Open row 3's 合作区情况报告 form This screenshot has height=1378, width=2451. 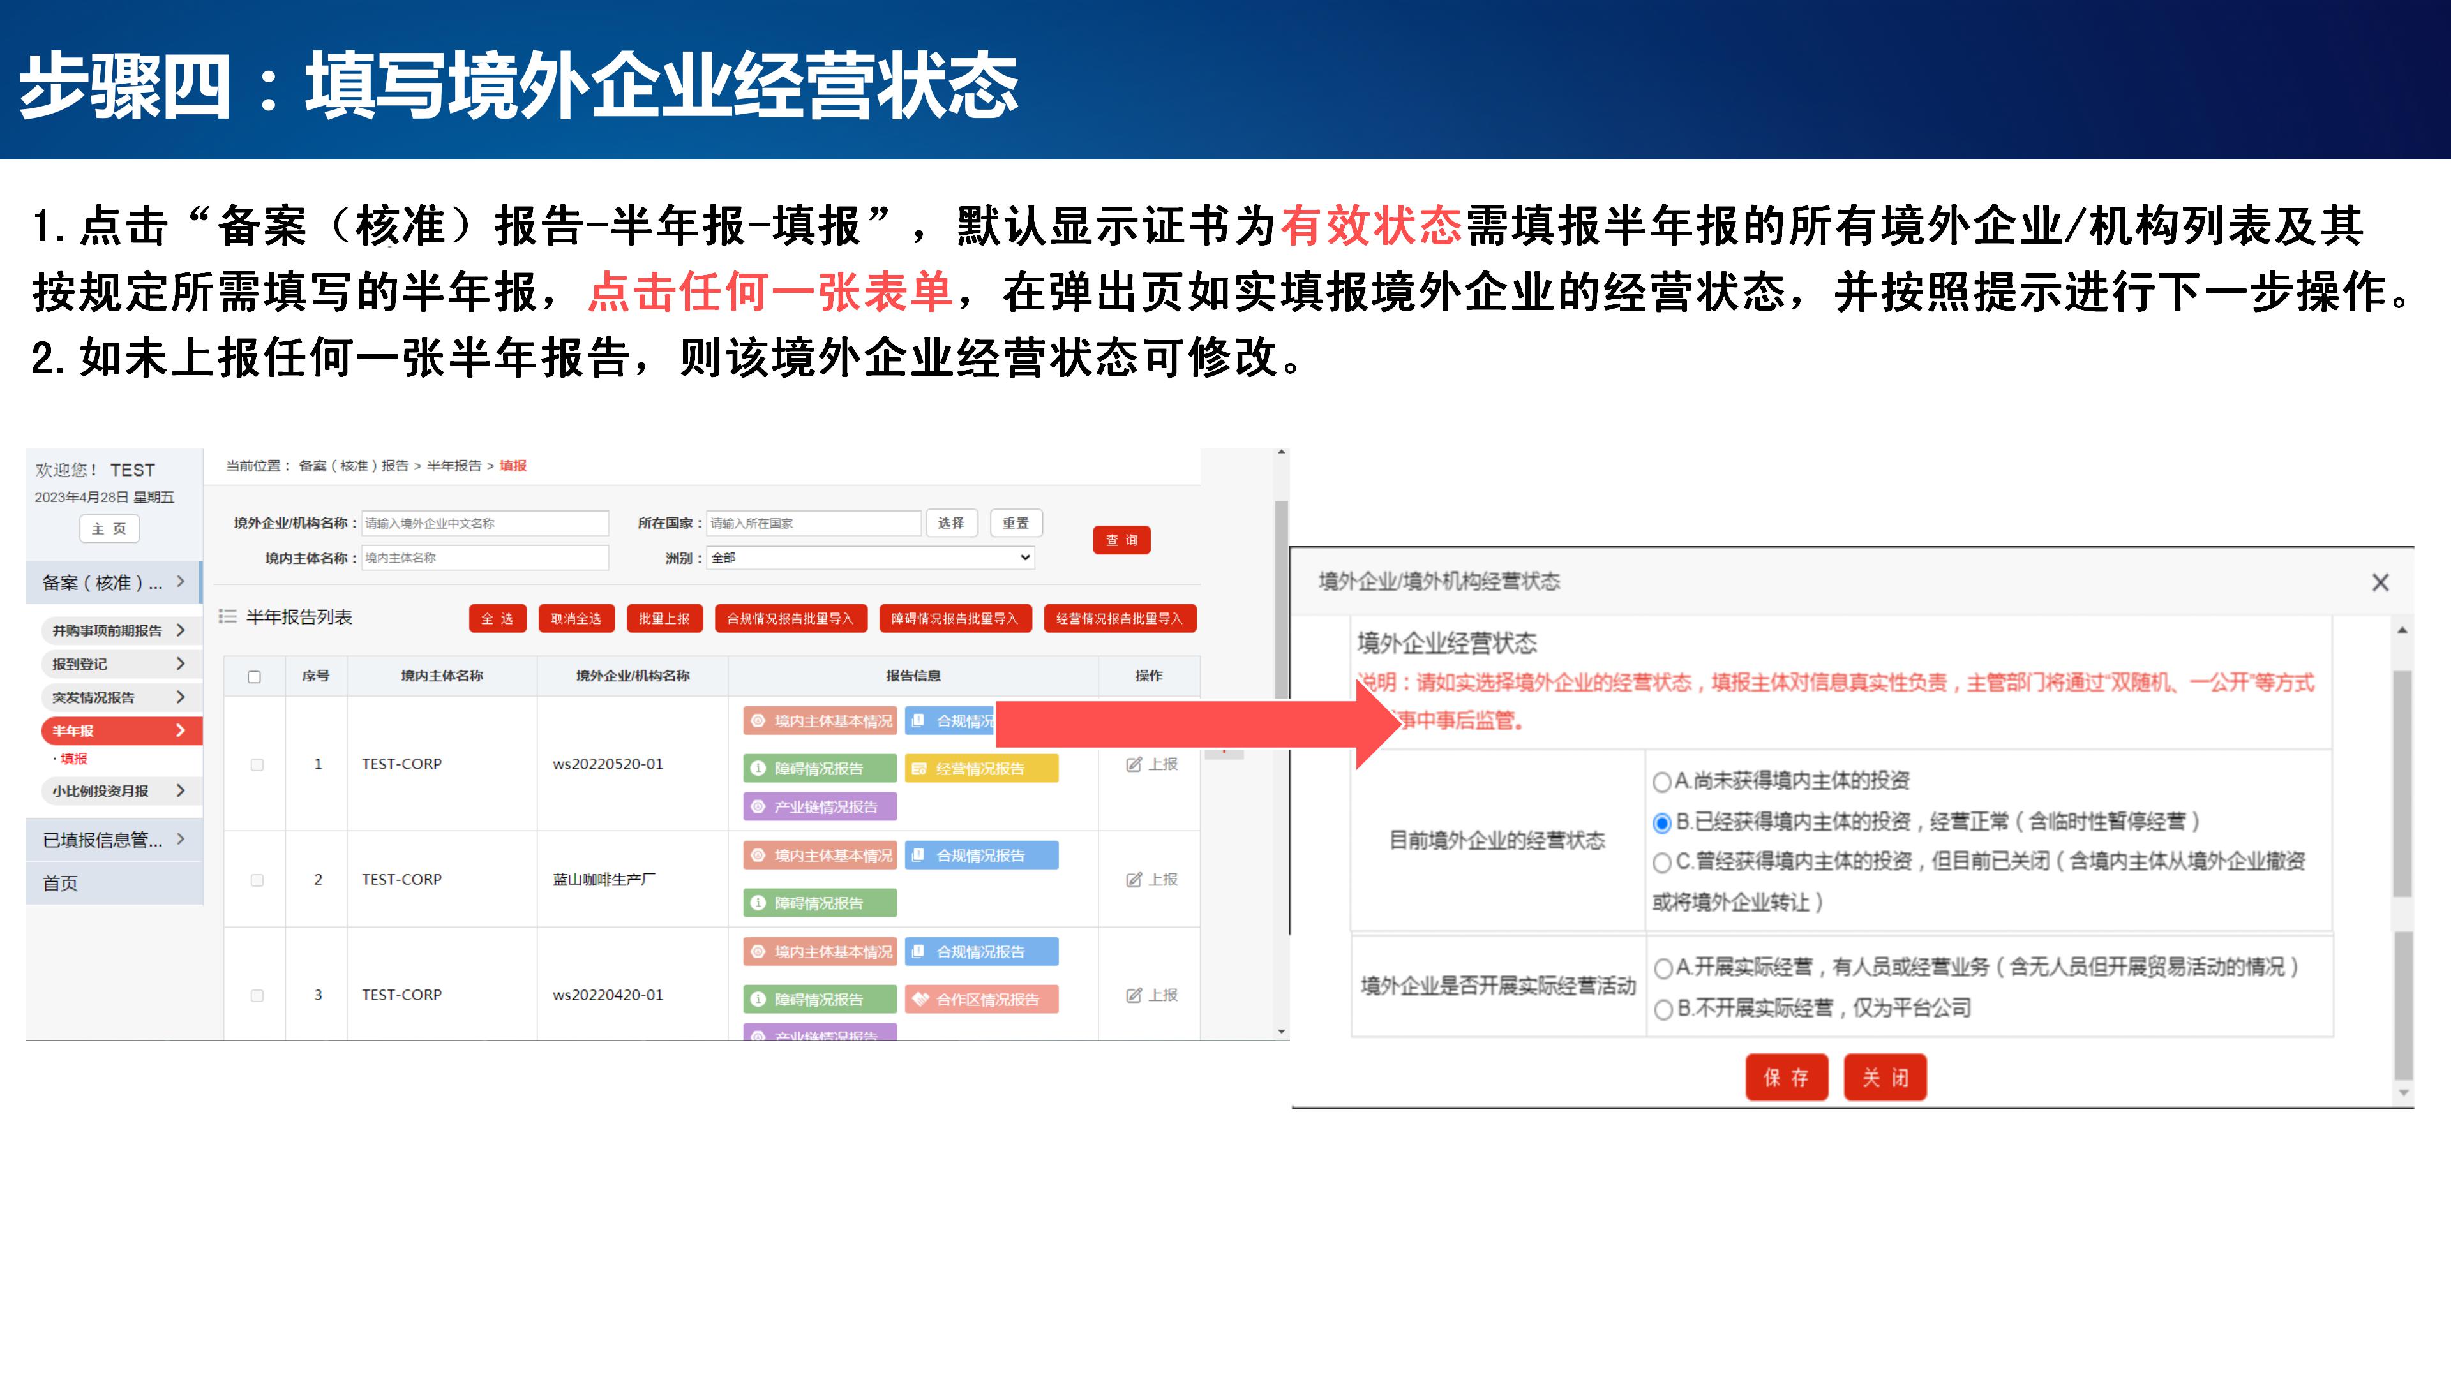tap(980, 1000)
